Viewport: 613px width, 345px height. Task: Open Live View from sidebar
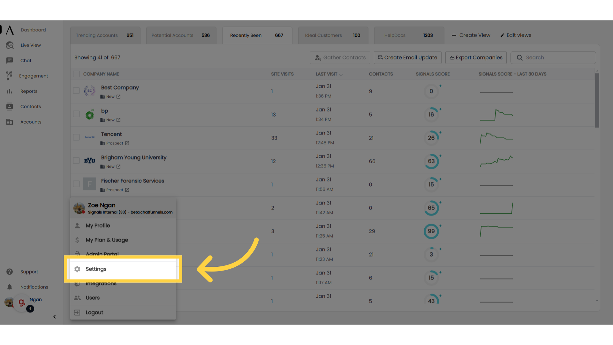pos(31,45)
